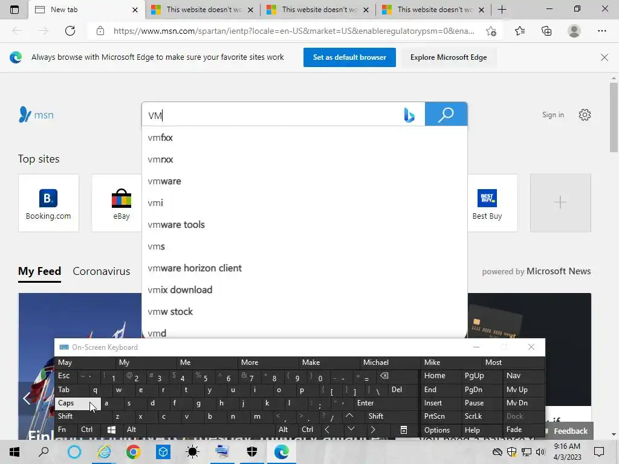Screen dimensions: 619x464
Task: Switch to Microsoft Edge taskbar icon
Action: coord(281,452)
